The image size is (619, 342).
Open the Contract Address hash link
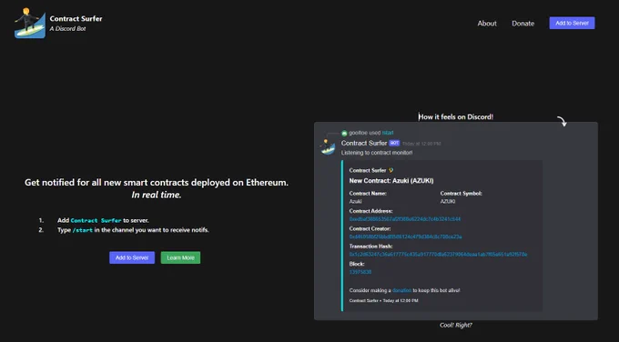click(405, 219)
